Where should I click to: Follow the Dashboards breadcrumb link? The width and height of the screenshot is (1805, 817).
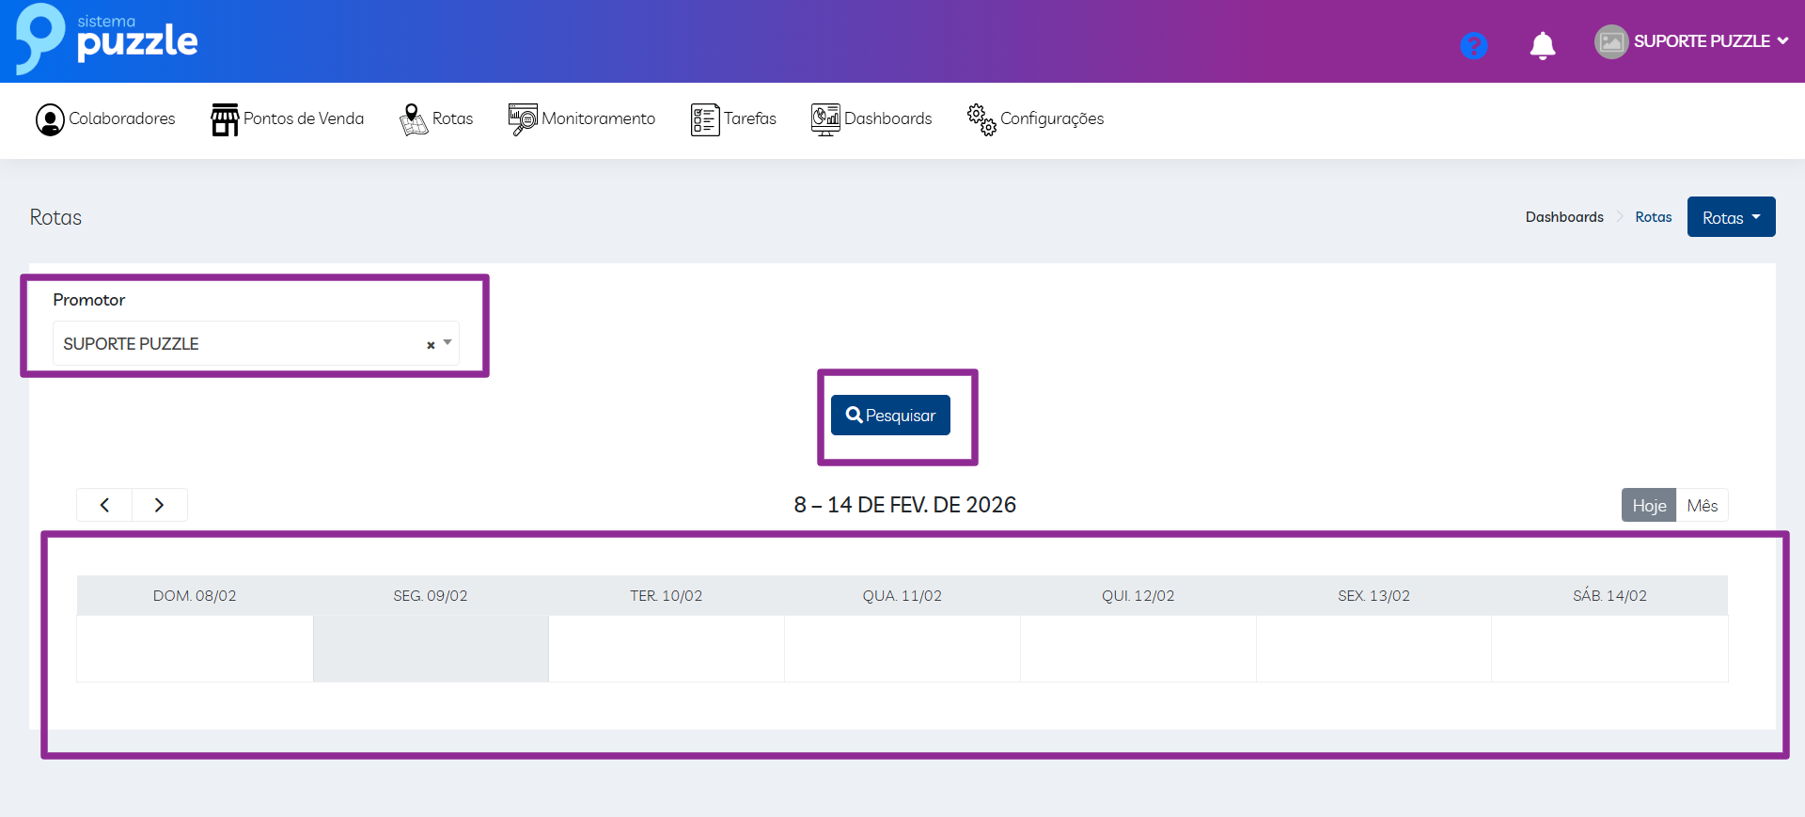pos(1564,217)
